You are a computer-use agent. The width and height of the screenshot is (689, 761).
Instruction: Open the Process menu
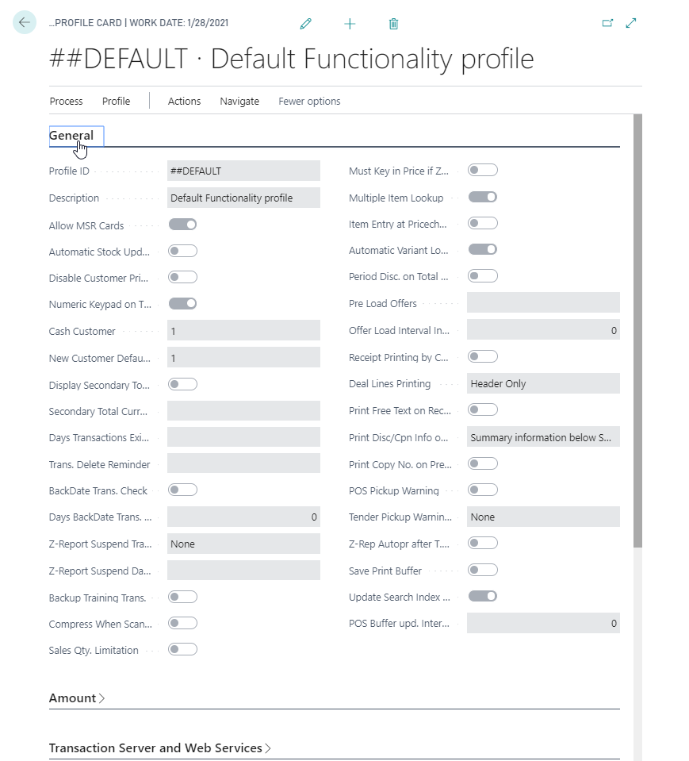pos(66,101)
